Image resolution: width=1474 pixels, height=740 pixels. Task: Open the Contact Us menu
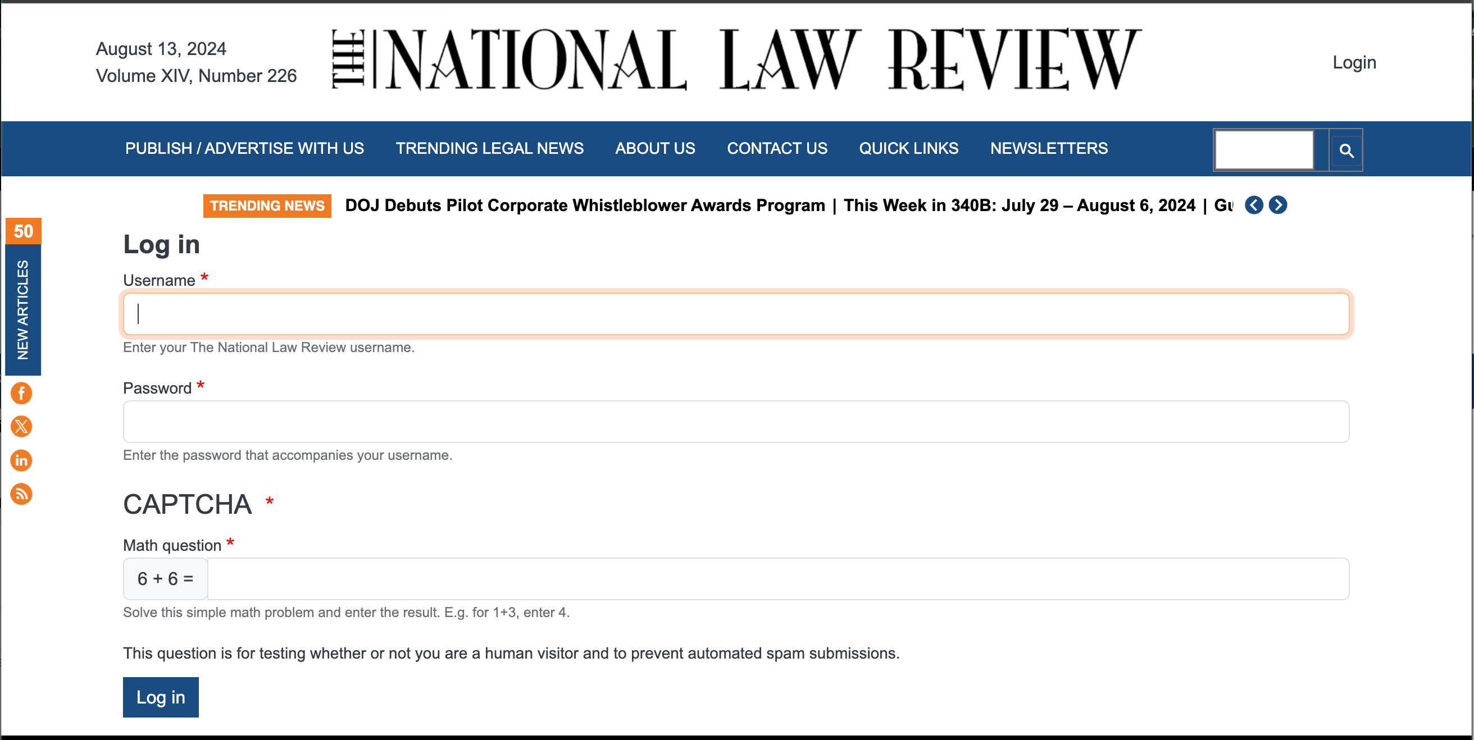[776, 149]
